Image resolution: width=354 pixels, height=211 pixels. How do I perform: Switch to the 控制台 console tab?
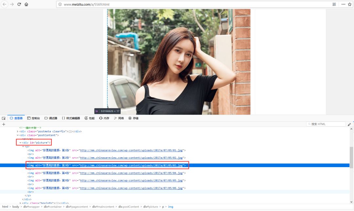click(33, 118)
